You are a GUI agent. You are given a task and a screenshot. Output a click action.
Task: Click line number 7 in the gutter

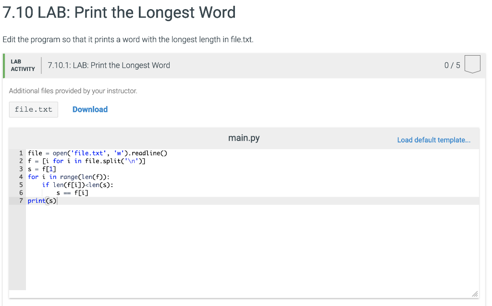tap(21, 200)
